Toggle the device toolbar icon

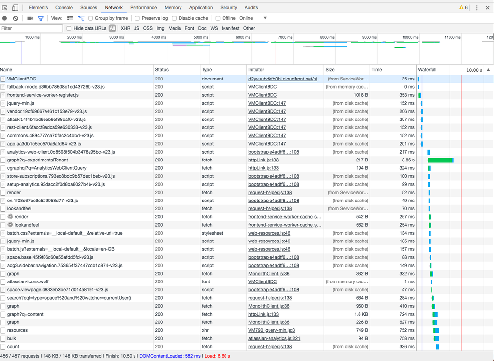15,8
